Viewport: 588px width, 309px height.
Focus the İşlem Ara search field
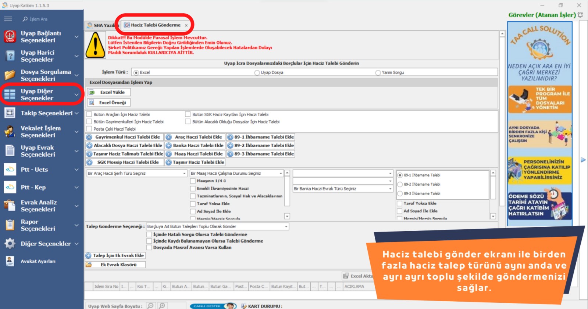pos(39,19)
